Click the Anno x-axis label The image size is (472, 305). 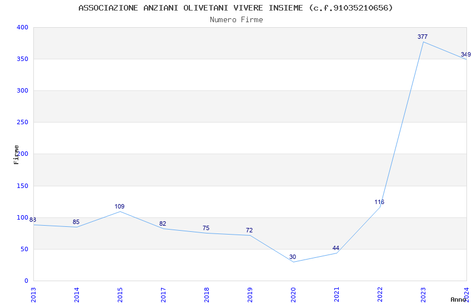coord(458,299)
